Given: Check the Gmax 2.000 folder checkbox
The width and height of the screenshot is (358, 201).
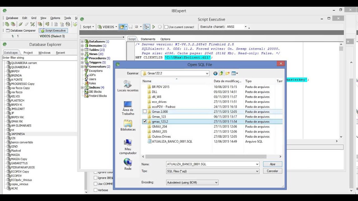Looking at the screenshot, I should click(145, 112).
